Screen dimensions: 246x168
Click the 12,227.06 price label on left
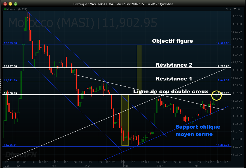point(10,66)
